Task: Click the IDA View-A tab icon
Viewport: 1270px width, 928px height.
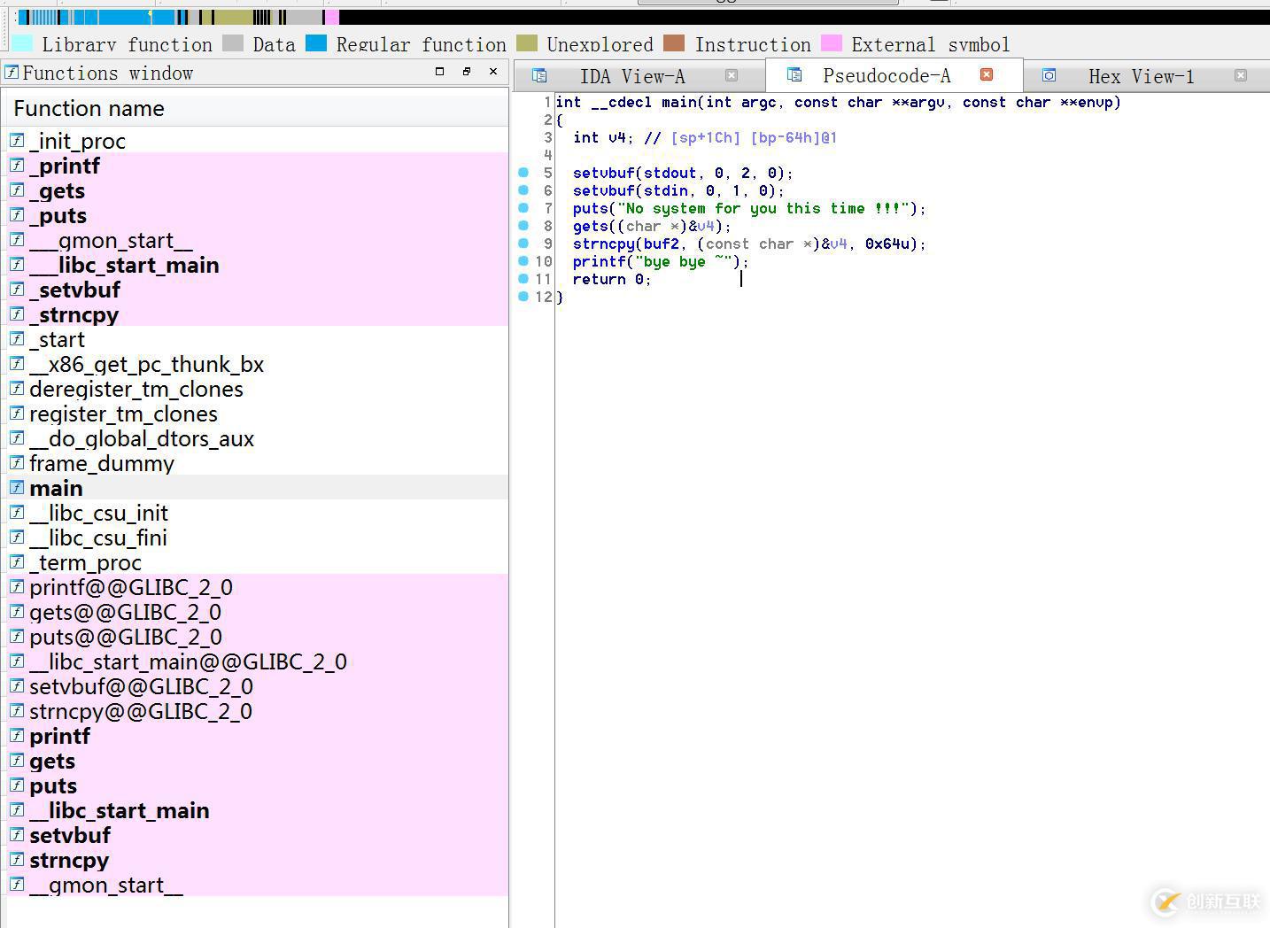Action: tap(539, 76)
